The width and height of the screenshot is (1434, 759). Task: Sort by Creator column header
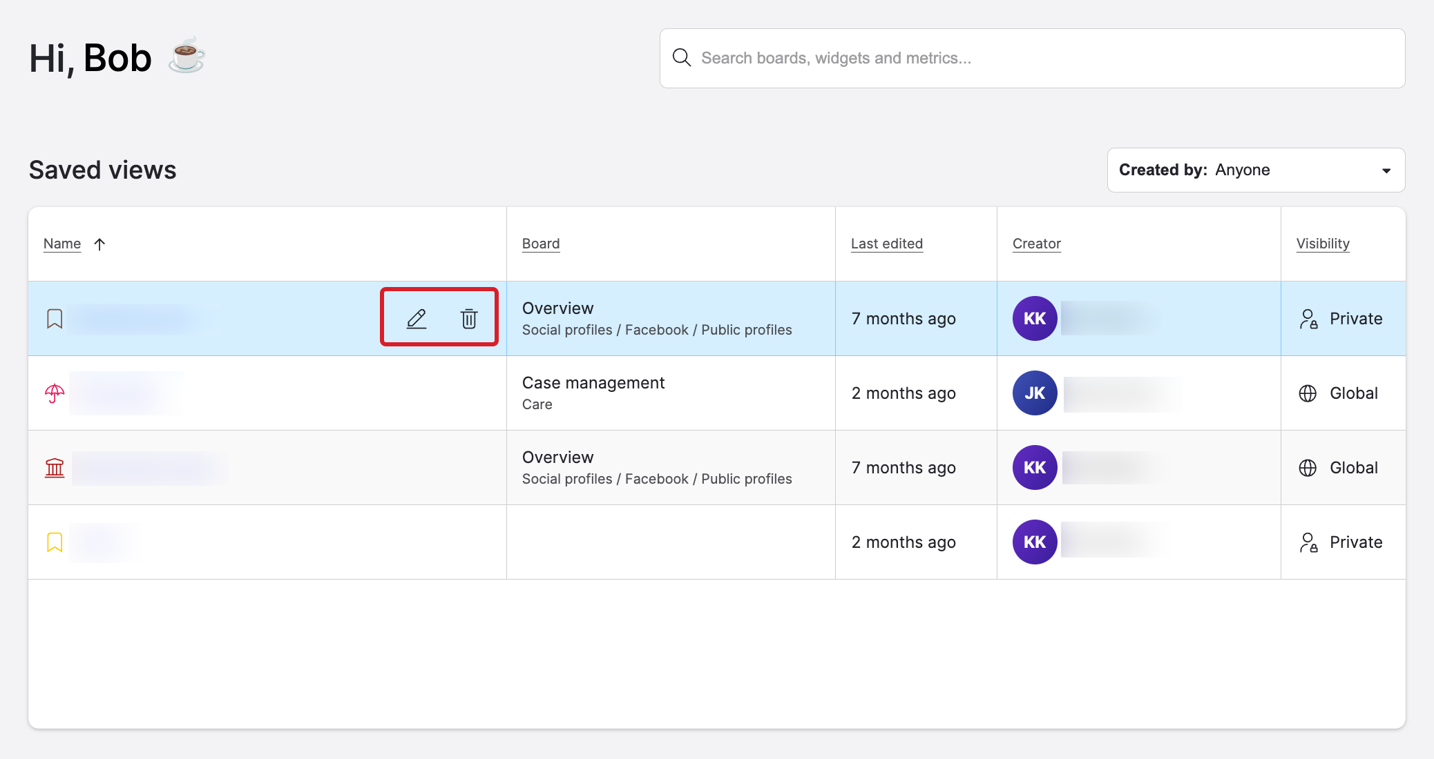tap(1036, 244)
